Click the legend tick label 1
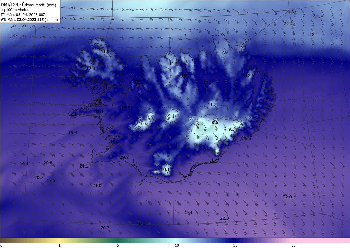 (59, 245)
